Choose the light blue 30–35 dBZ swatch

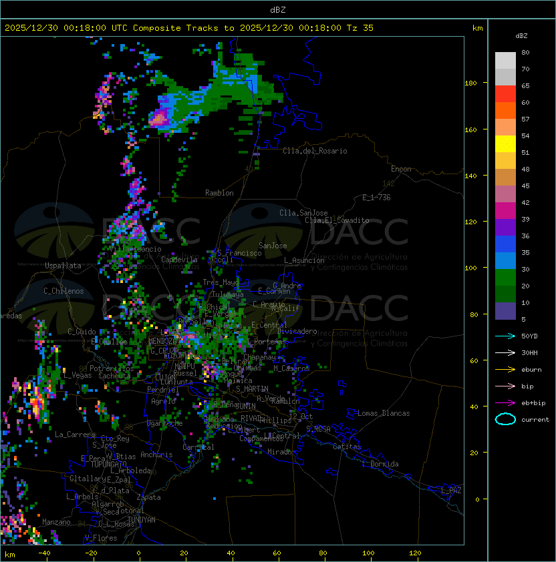point(505,261)
